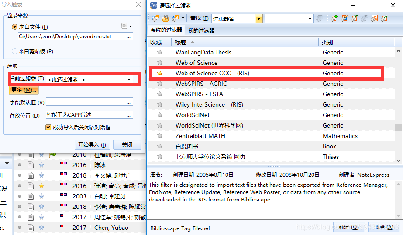This screenshot has width=403, height=235.
Task: Open the search text combo box dropdown
Action: point(310,19)
